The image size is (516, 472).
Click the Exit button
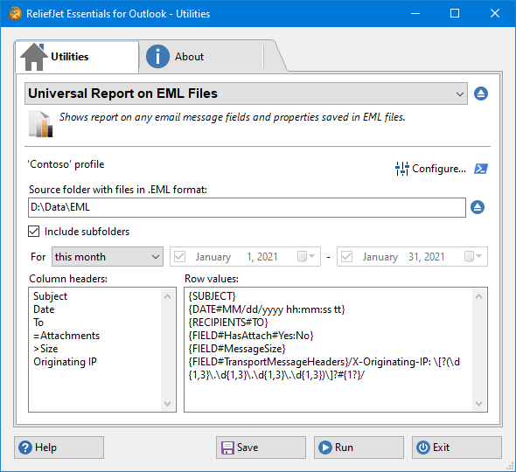pos(457,448)
